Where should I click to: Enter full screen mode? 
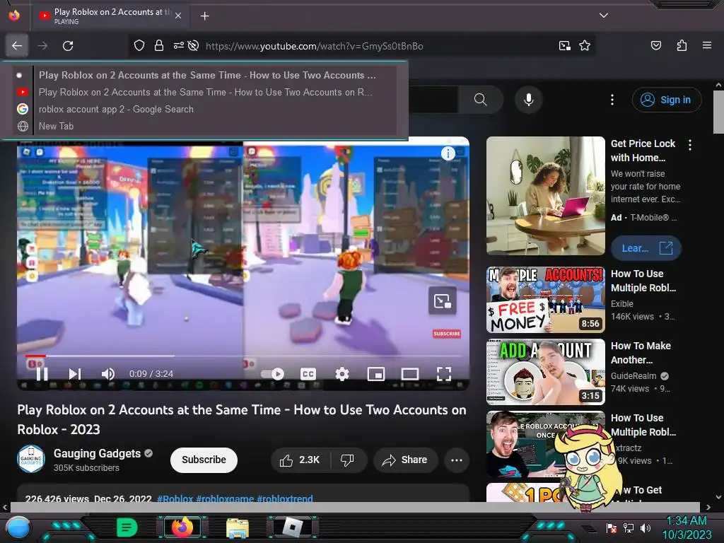click(x=444, y=373)
